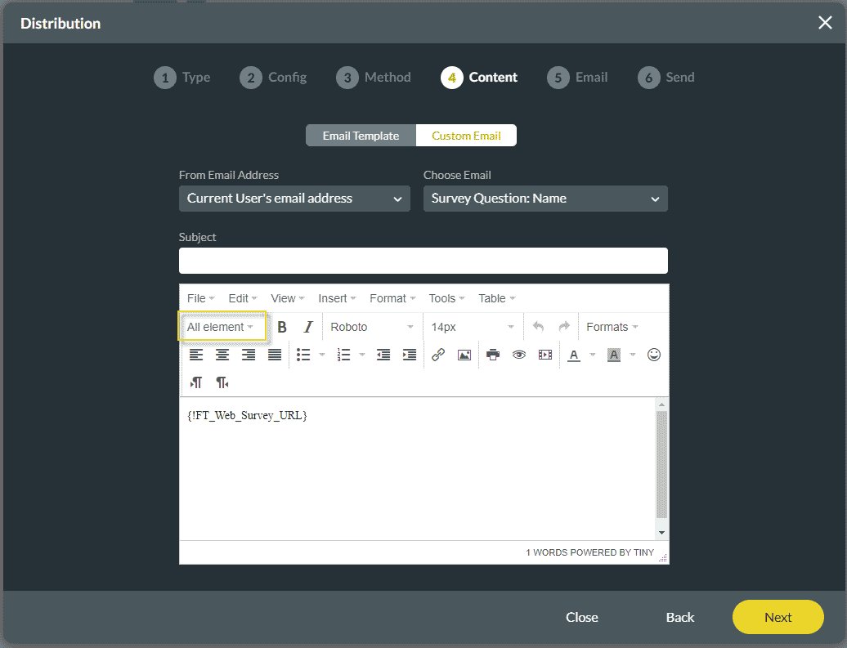The image size is (847, 648).
Task: Set left-to-right text direction
Action: pos(196,382)
